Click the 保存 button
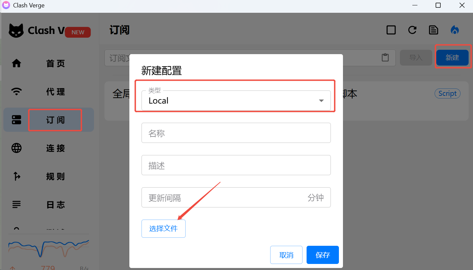The image size is (473, 270). (x=322, y=255)
